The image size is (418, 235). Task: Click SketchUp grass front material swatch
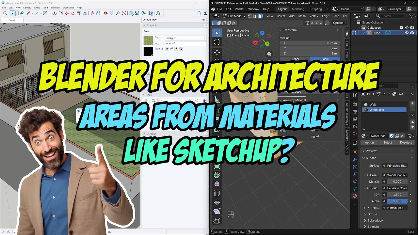[x=148, y=40]
